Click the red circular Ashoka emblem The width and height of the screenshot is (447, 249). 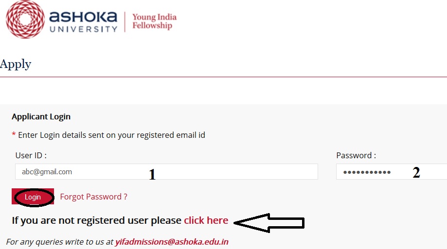point(25,19)
